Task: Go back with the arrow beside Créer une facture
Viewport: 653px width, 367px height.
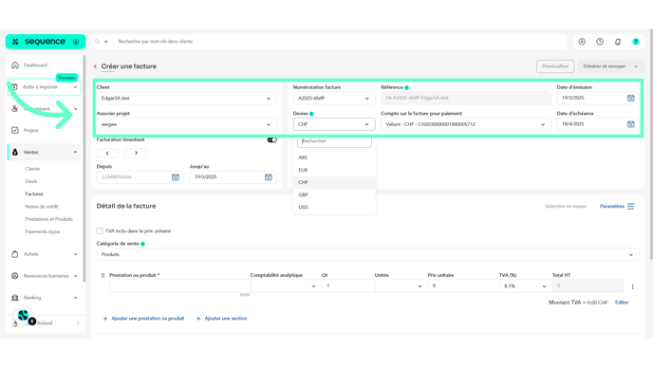Action: tap(95, 66)
